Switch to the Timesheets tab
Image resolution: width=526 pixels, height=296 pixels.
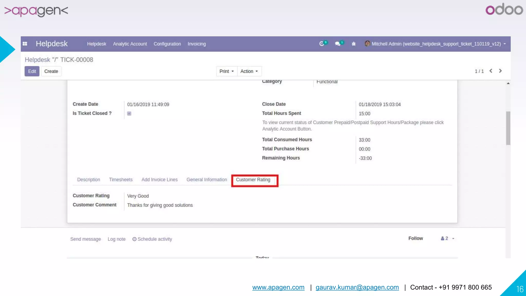tap(121, 180)
